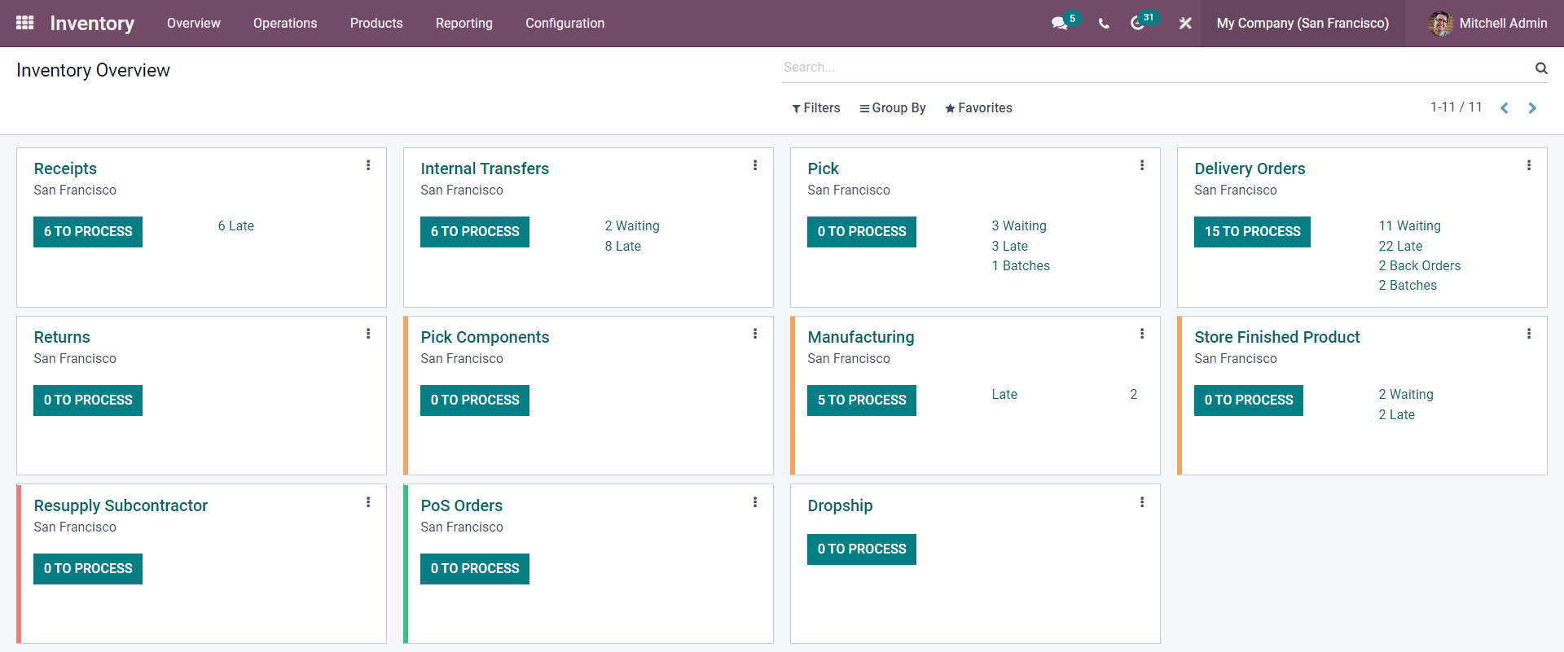Click Pick Components 0 TO PROCESS button
Viewport: 1564px width, 652px height.
tap(475, 400)
